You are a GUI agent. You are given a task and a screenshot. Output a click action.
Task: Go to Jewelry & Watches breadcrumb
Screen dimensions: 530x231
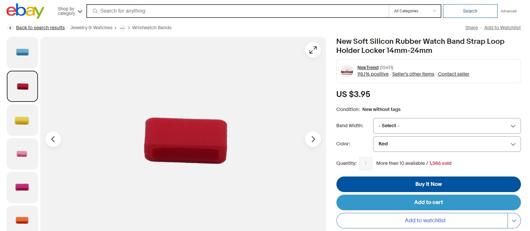pyautogui.click(x=91, y=28)
